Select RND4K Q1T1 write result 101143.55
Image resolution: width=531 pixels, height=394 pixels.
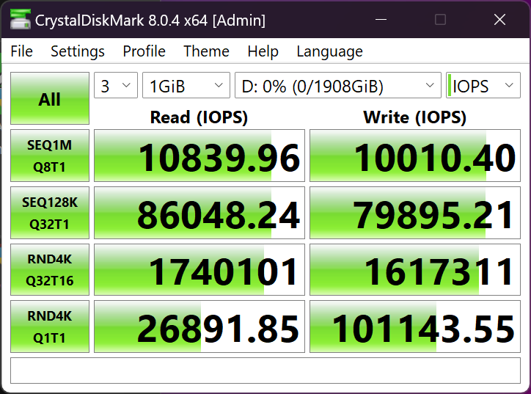(415, 326)
